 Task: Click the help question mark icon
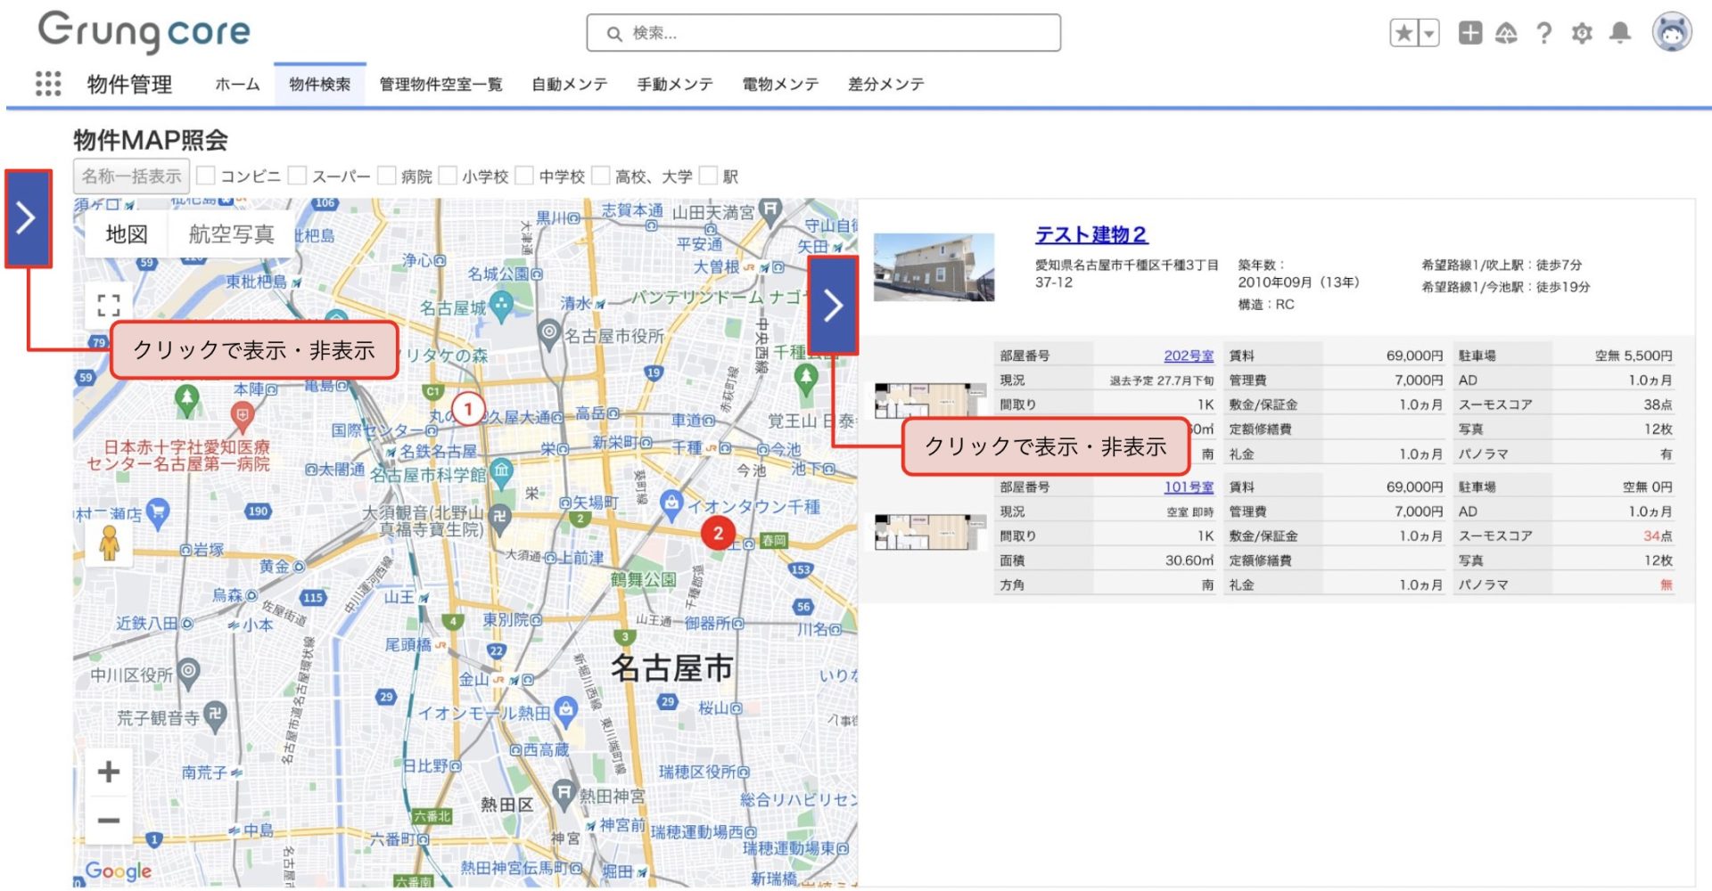[1543, 34]
